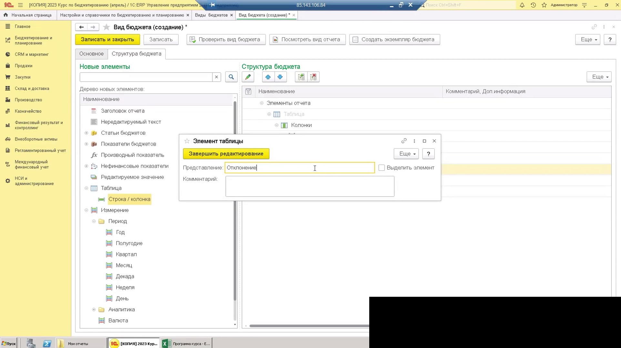Select Строка / колонка tree item
The image size is (621, 348).
tap(129, 199)
